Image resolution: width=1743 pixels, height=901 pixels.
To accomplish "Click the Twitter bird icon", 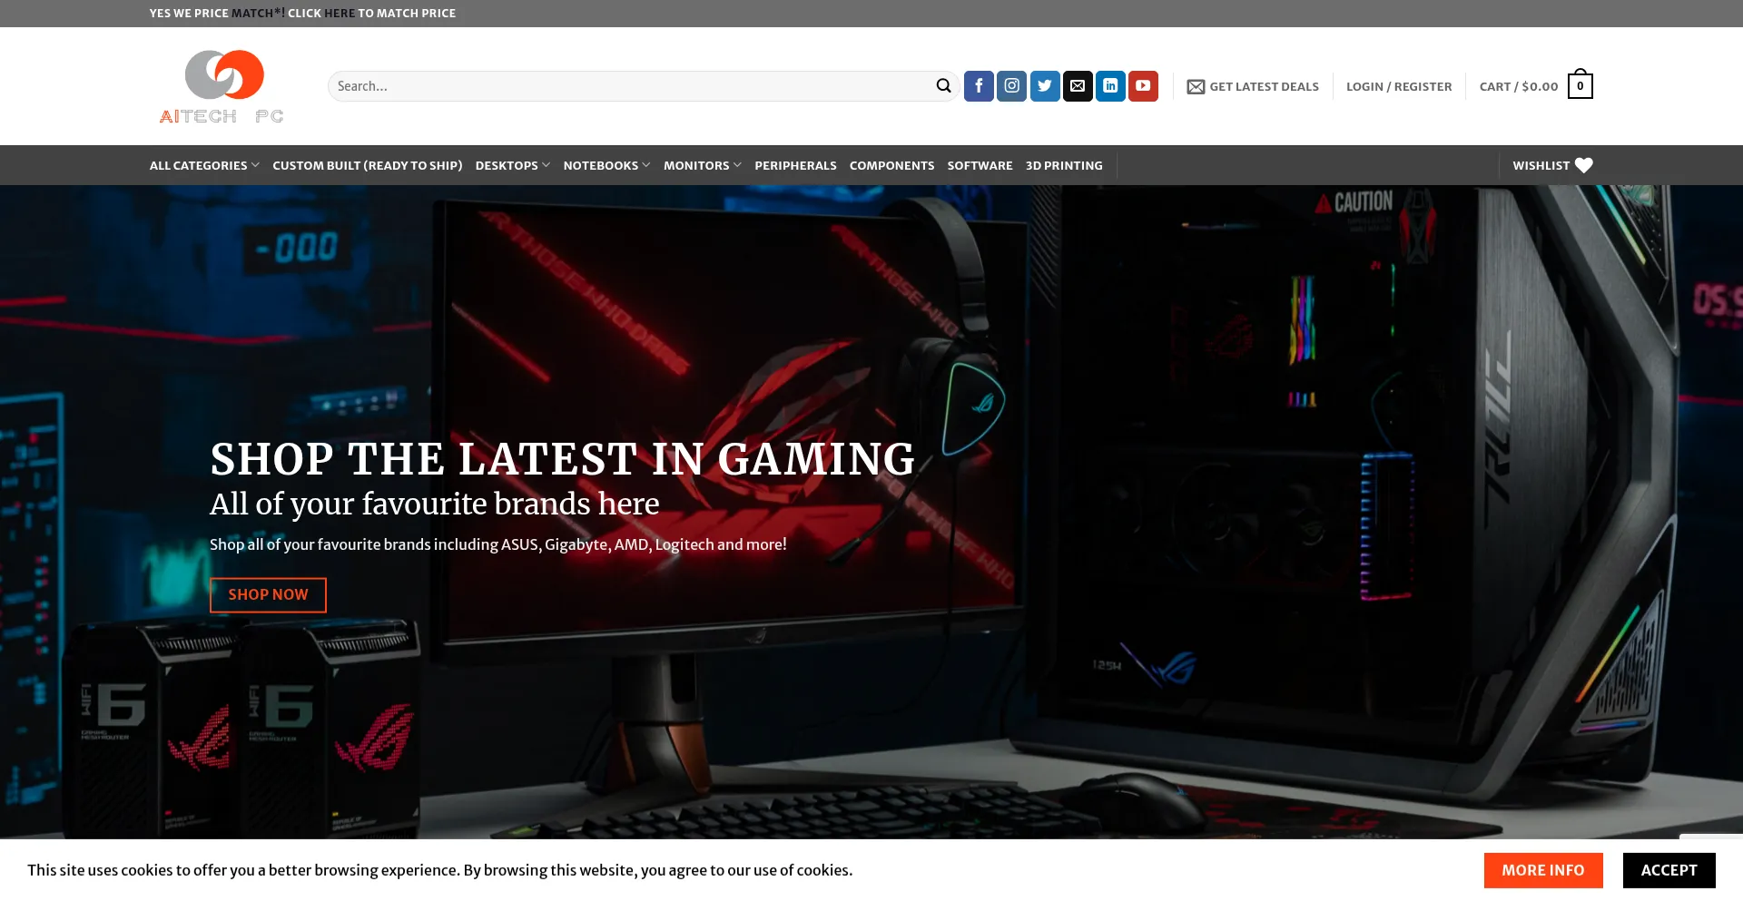I will pyautogui.click(x=1045, y=86).
